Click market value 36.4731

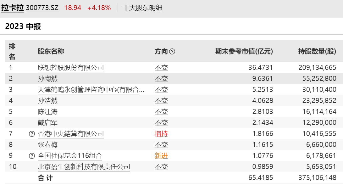coord(261,67)
